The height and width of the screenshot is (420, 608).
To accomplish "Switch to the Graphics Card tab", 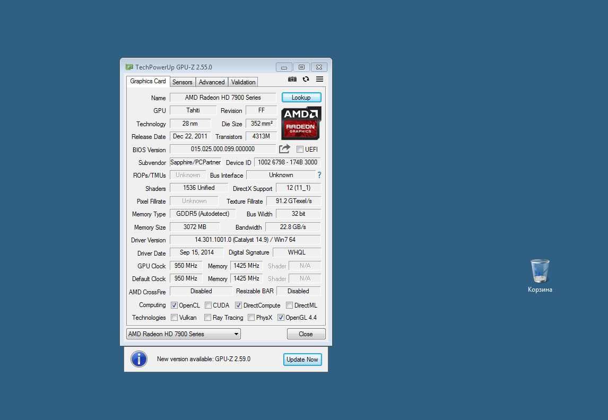I will (147, 81).
